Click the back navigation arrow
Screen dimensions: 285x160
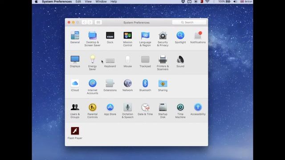click(84, 22)
